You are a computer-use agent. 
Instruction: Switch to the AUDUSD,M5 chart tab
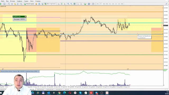pos(50,89)
